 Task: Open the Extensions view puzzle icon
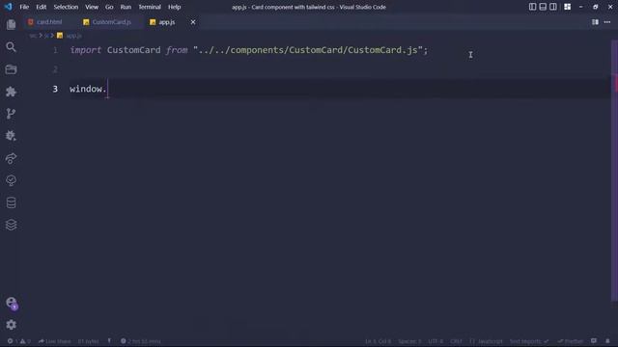point(11,92)
